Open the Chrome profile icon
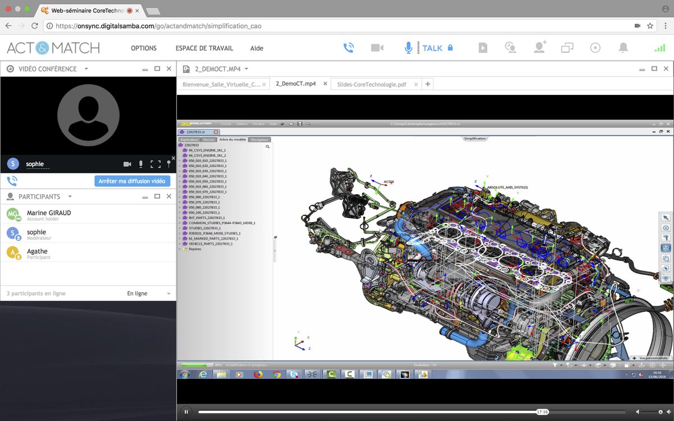Viewport: 674px width, 421px height. 666,9
